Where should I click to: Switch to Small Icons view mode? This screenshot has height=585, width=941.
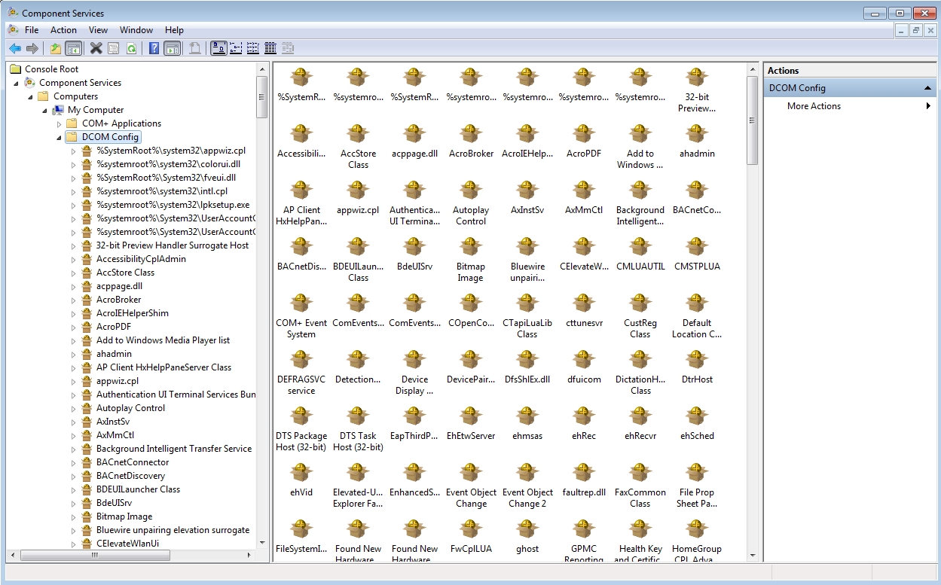pos(236,47)
